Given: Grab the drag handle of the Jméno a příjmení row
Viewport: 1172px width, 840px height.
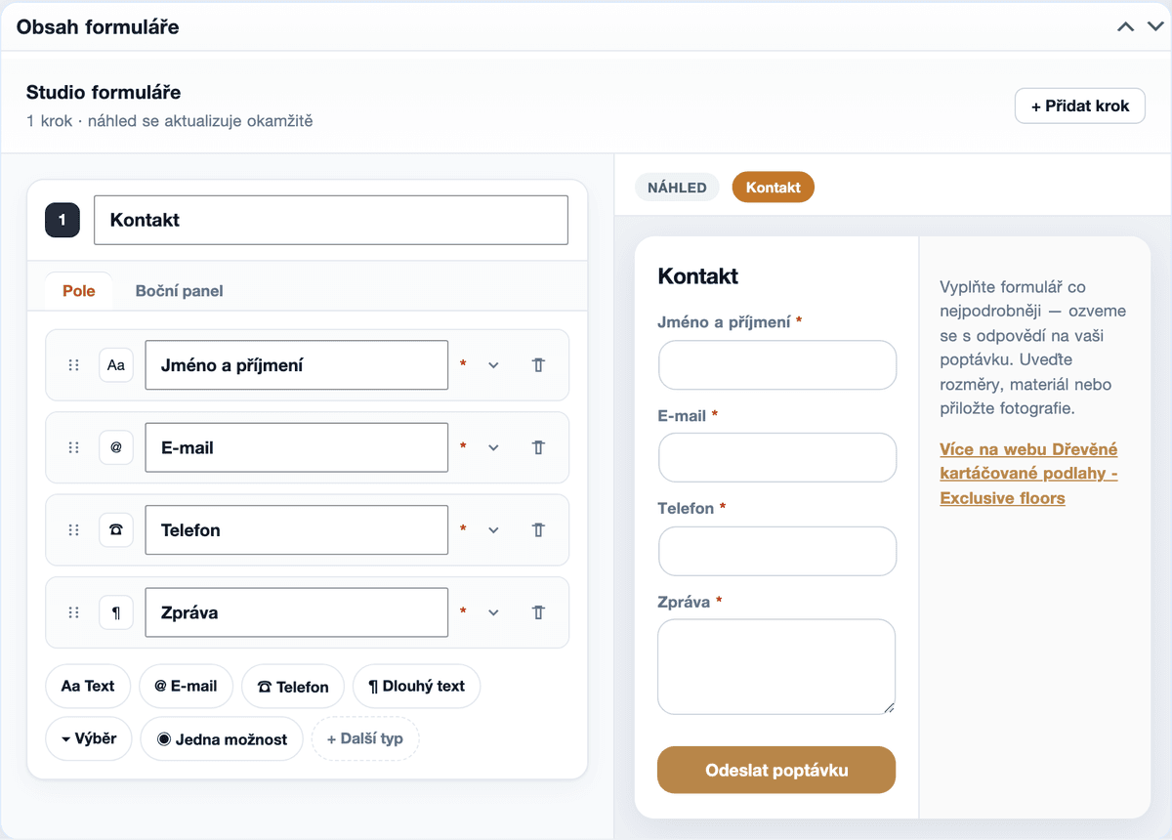Looking at the screenshot, I should [73, 365].
